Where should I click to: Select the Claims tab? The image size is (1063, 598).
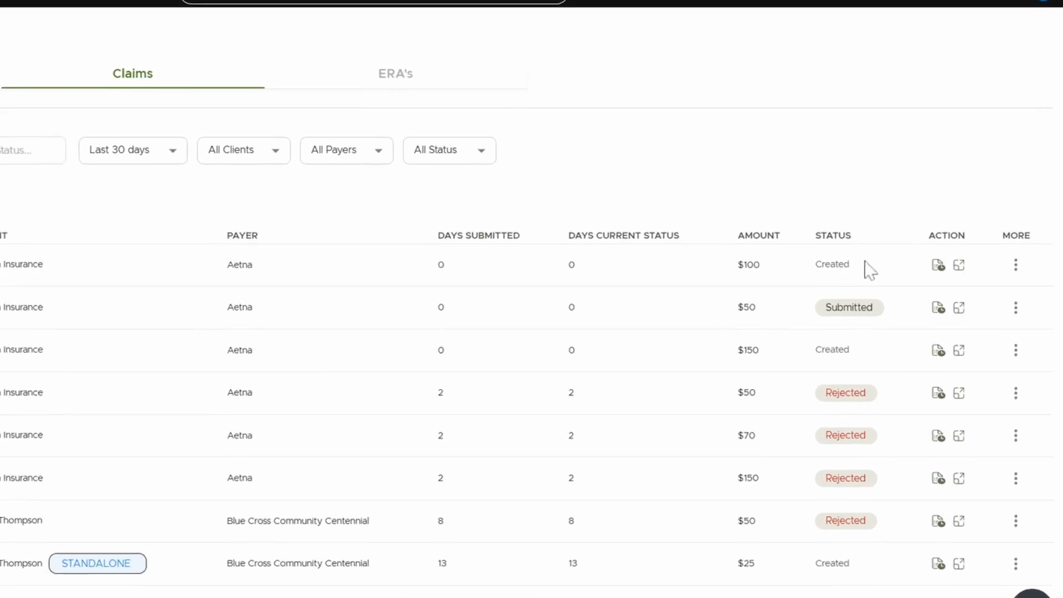133,74
